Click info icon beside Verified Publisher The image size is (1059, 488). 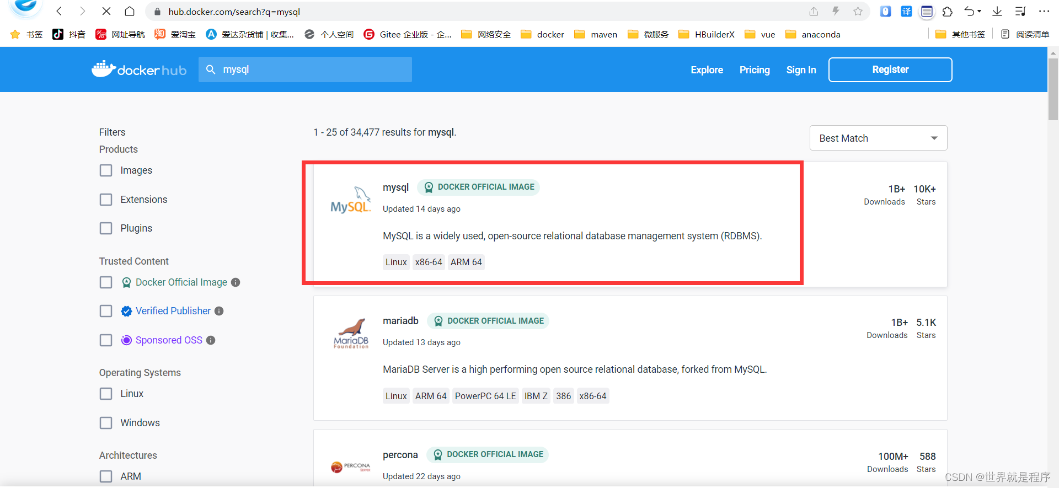219,311
